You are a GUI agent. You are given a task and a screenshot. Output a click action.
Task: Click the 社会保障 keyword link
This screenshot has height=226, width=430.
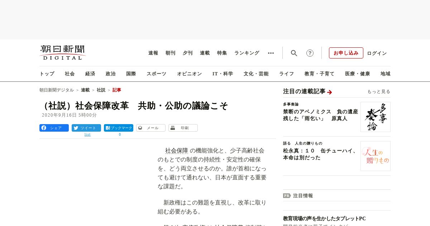[177, 151]
